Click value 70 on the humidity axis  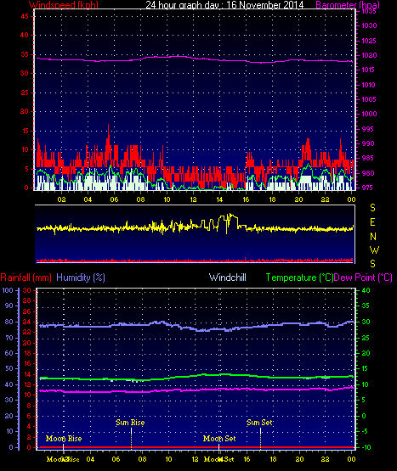tap(9, 338)
